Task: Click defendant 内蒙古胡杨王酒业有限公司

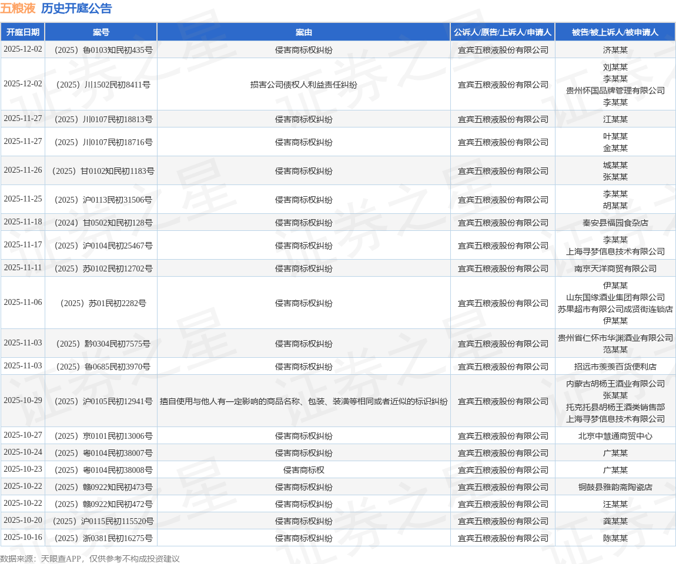Action: [x=615, y=384]
